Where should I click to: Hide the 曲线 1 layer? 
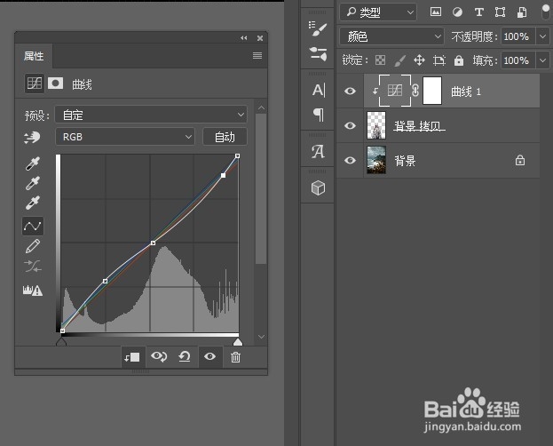click(x=350, y=92)
